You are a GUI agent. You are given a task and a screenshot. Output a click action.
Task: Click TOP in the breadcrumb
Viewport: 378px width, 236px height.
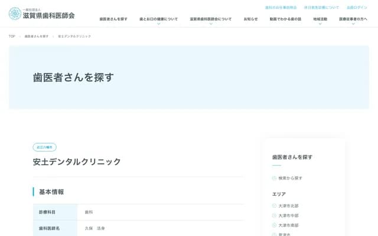[12, 37]
